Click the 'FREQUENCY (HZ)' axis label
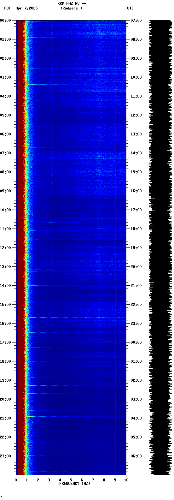Viewport: 174px width, 500px height. (75, 484)
